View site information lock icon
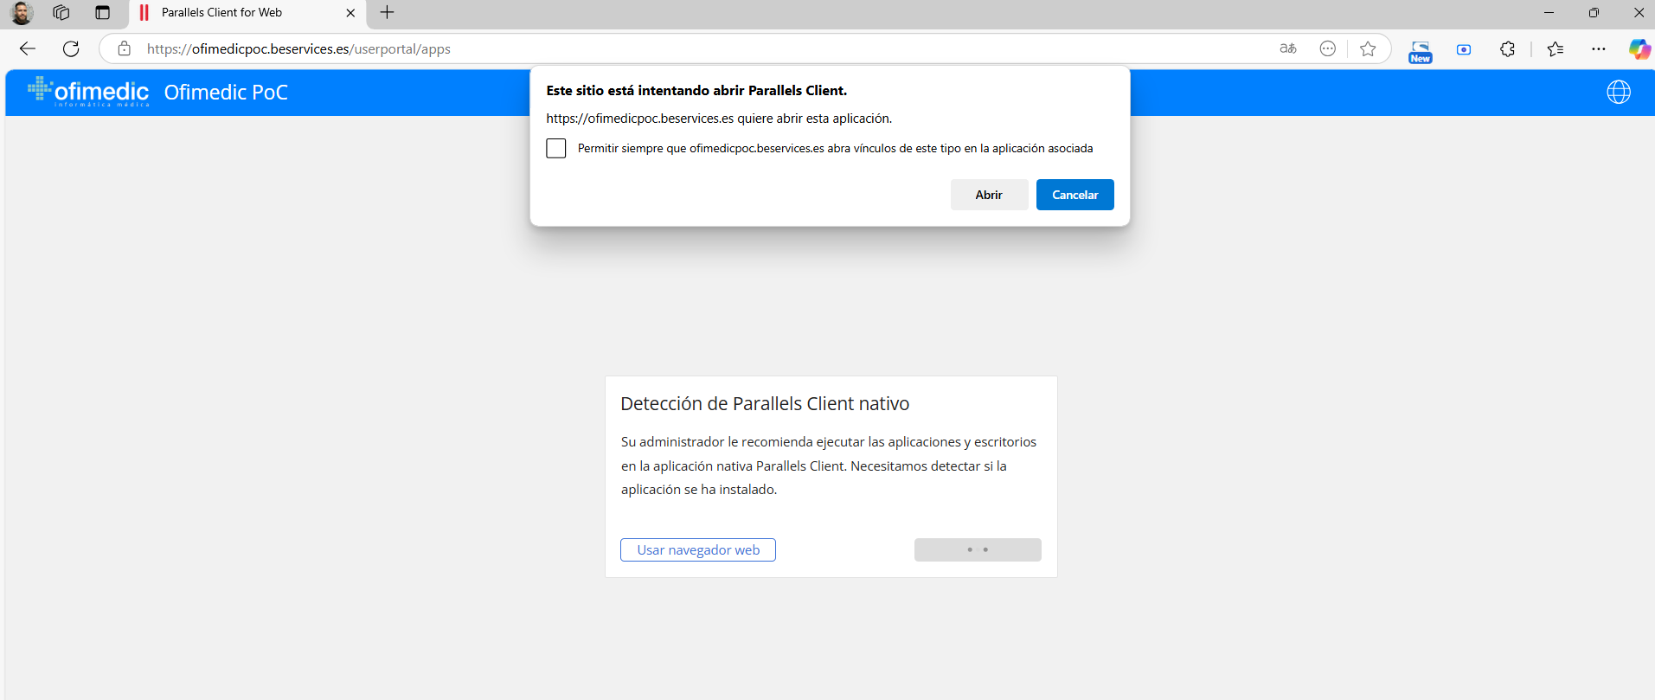 pyautogui.click(x=125, y=48)
